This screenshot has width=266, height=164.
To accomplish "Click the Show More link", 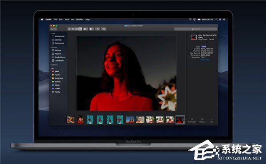I will pyautogui.click(x=205, y=60).
